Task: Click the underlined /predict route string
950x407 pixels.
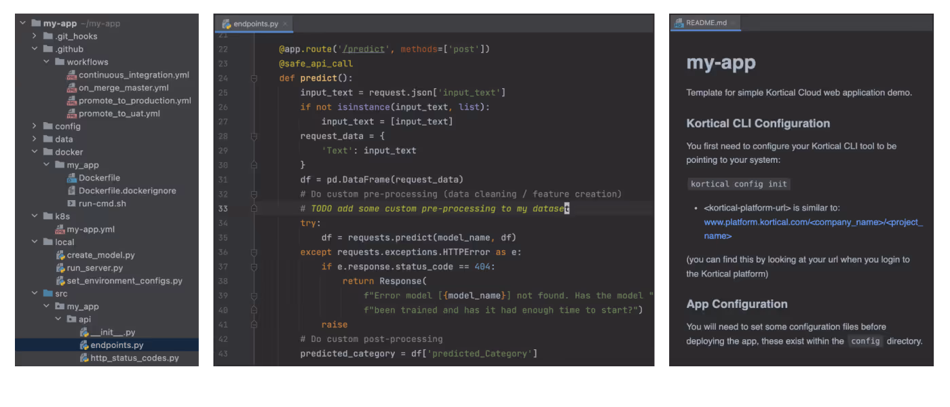Action: [x=364, y=48]
